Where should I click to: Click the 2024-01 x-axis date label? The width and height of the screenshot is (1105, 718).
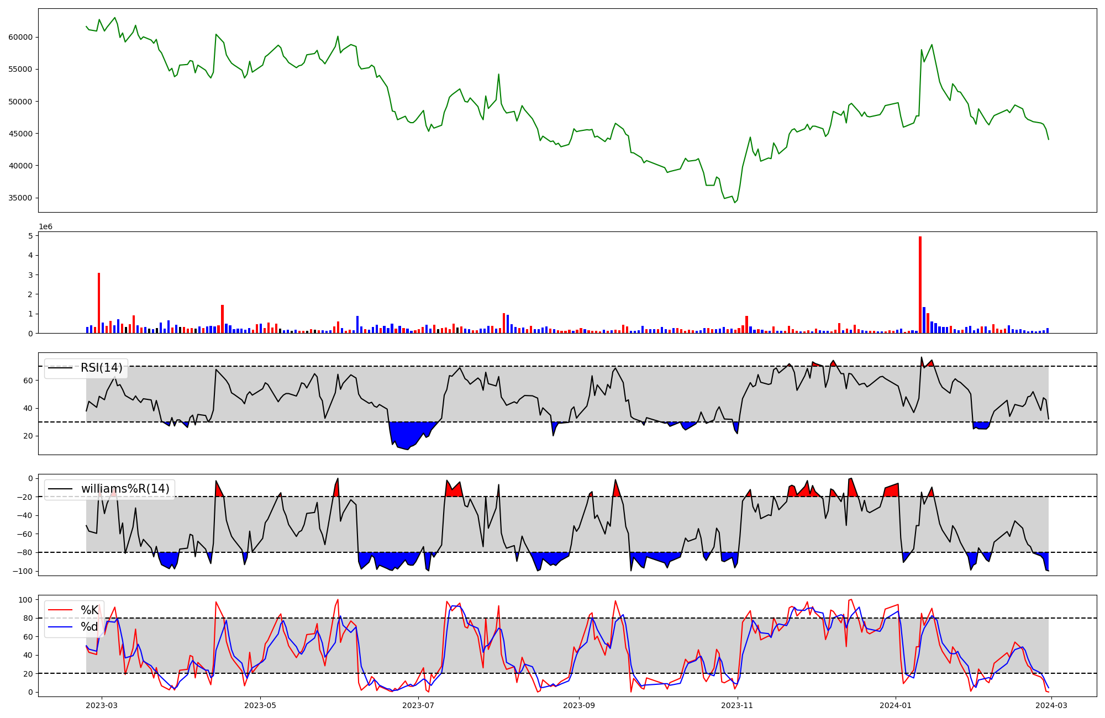coord(896,705)
